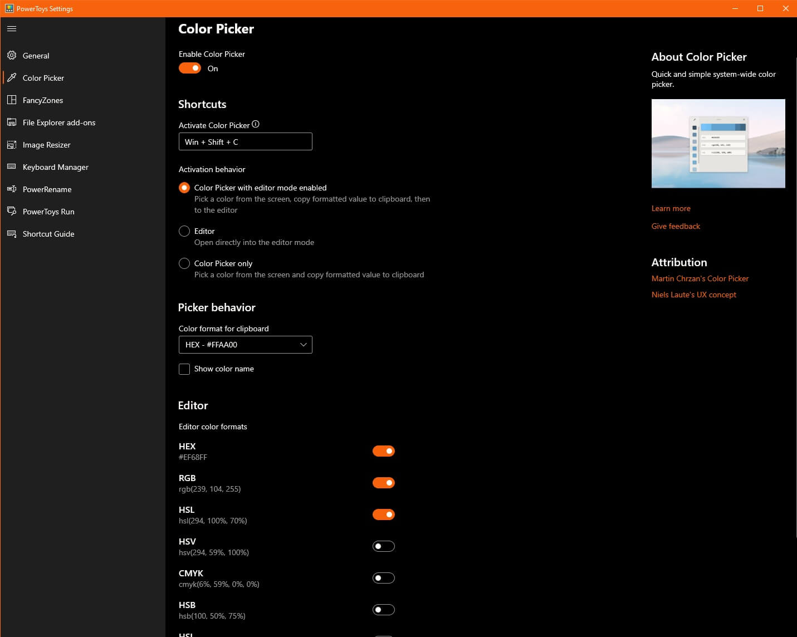This screenshot has height=637, width=797.
Task: Click the hamburger navigation menu icon
Action: pos(12,28)
